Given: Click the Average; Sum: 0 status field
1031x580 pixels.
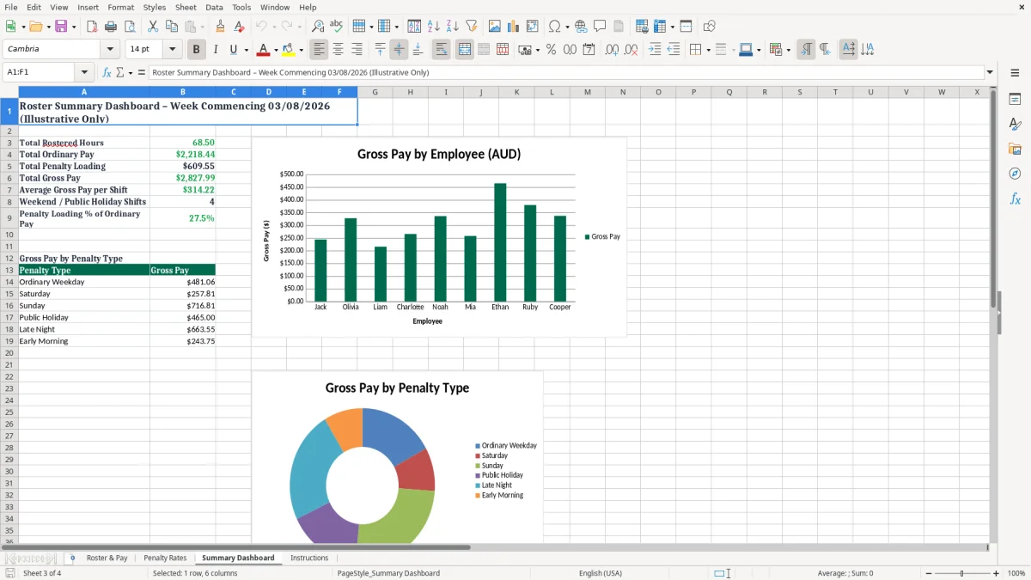Looking at the screenshot, I should (x=845, y=573).
